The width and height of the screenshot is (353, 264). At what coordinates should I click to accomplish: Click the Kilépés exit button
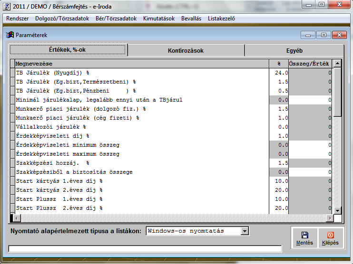pyautogui.click(x=330, y=237)
